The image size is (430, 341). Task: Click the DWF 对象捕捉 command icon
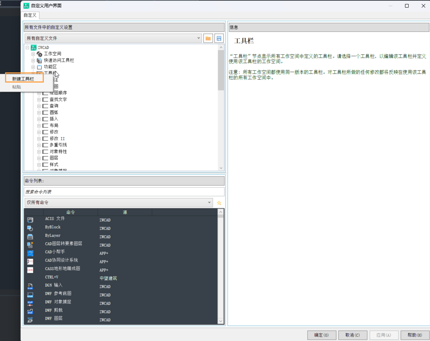coord(30,303)
